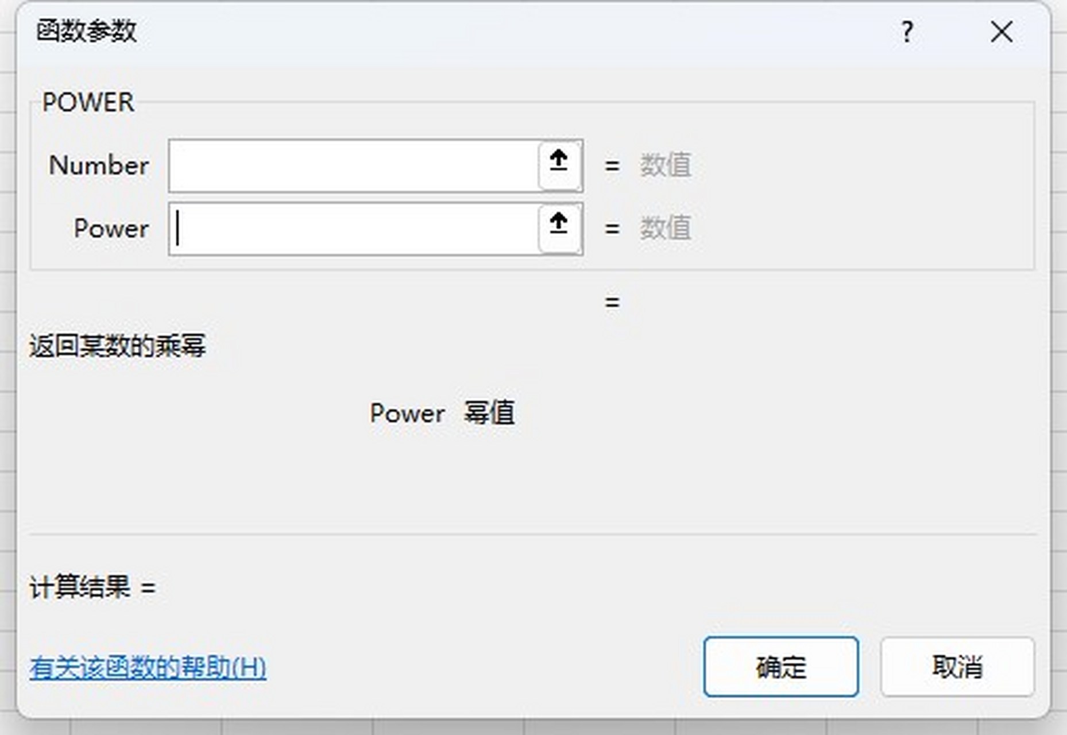The image size is (1067, 735).
Task: Click the question mark help icon
Action: [x=907, y=32]
